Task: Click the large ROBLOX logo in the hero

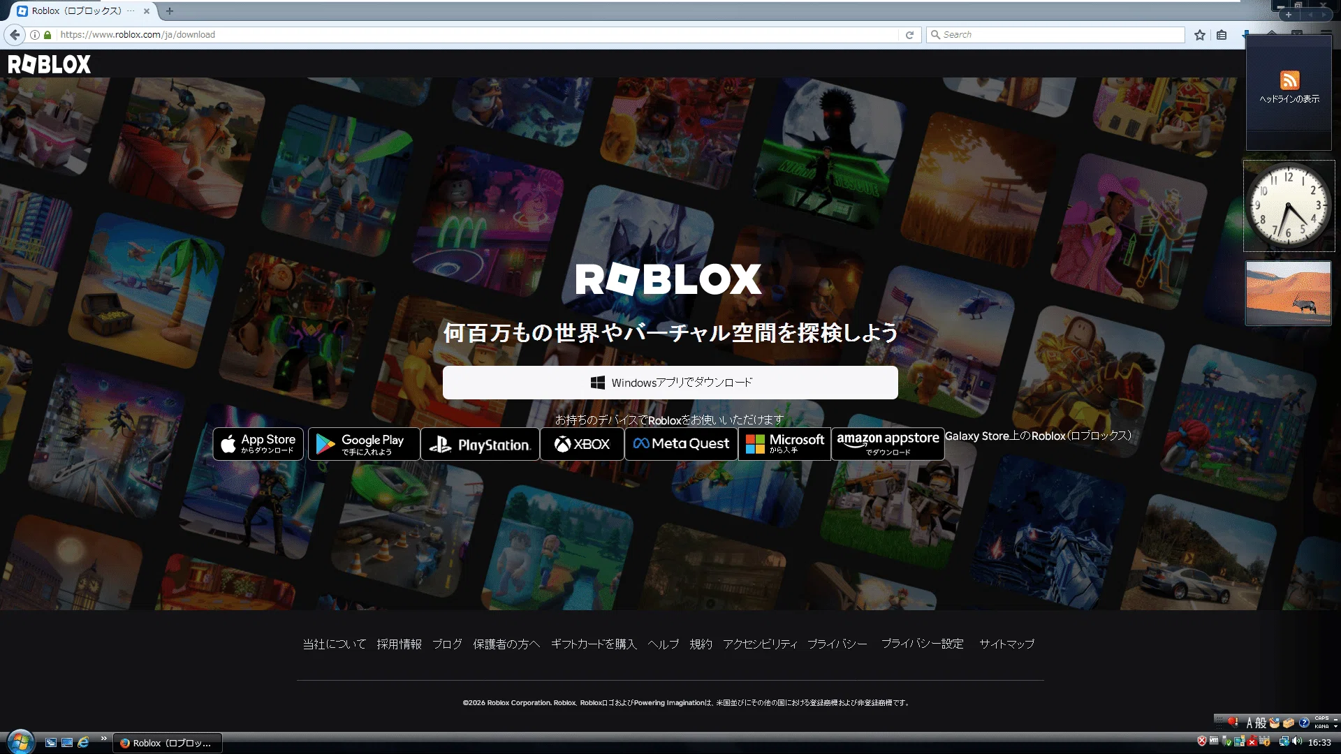Action: 668,279
